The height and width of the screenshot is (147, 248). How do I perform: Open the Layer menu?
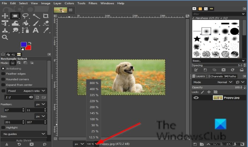coord(57,3)
